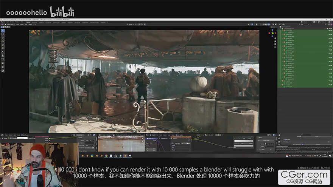Switch to wireframe viewport shading

click(x=263, y=25)
